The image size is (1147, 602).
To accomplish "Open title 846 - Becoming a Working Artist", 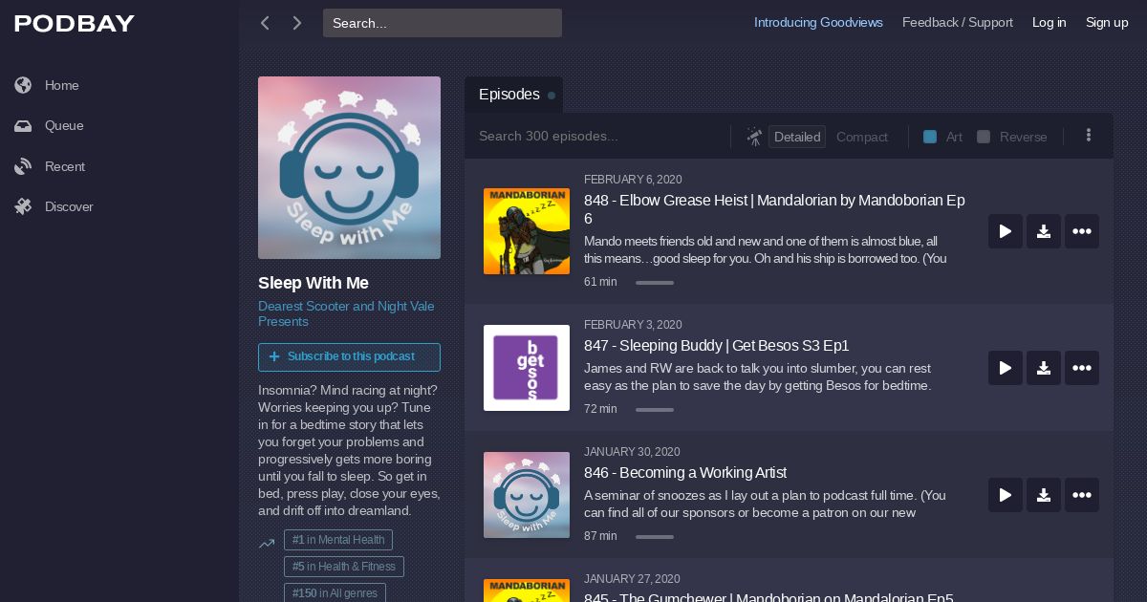I will pyautogui.click(x=685, y=473).
